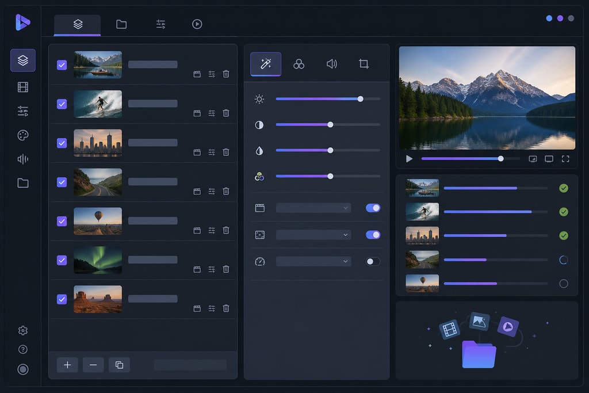This screenshot has height=393, width=589.
Task: Delete the aurora clip with trash icon
Action: click(x=225, y=269)
